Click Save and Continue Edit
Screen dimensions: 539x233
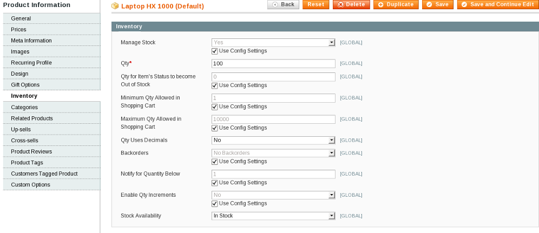(498, 4)
